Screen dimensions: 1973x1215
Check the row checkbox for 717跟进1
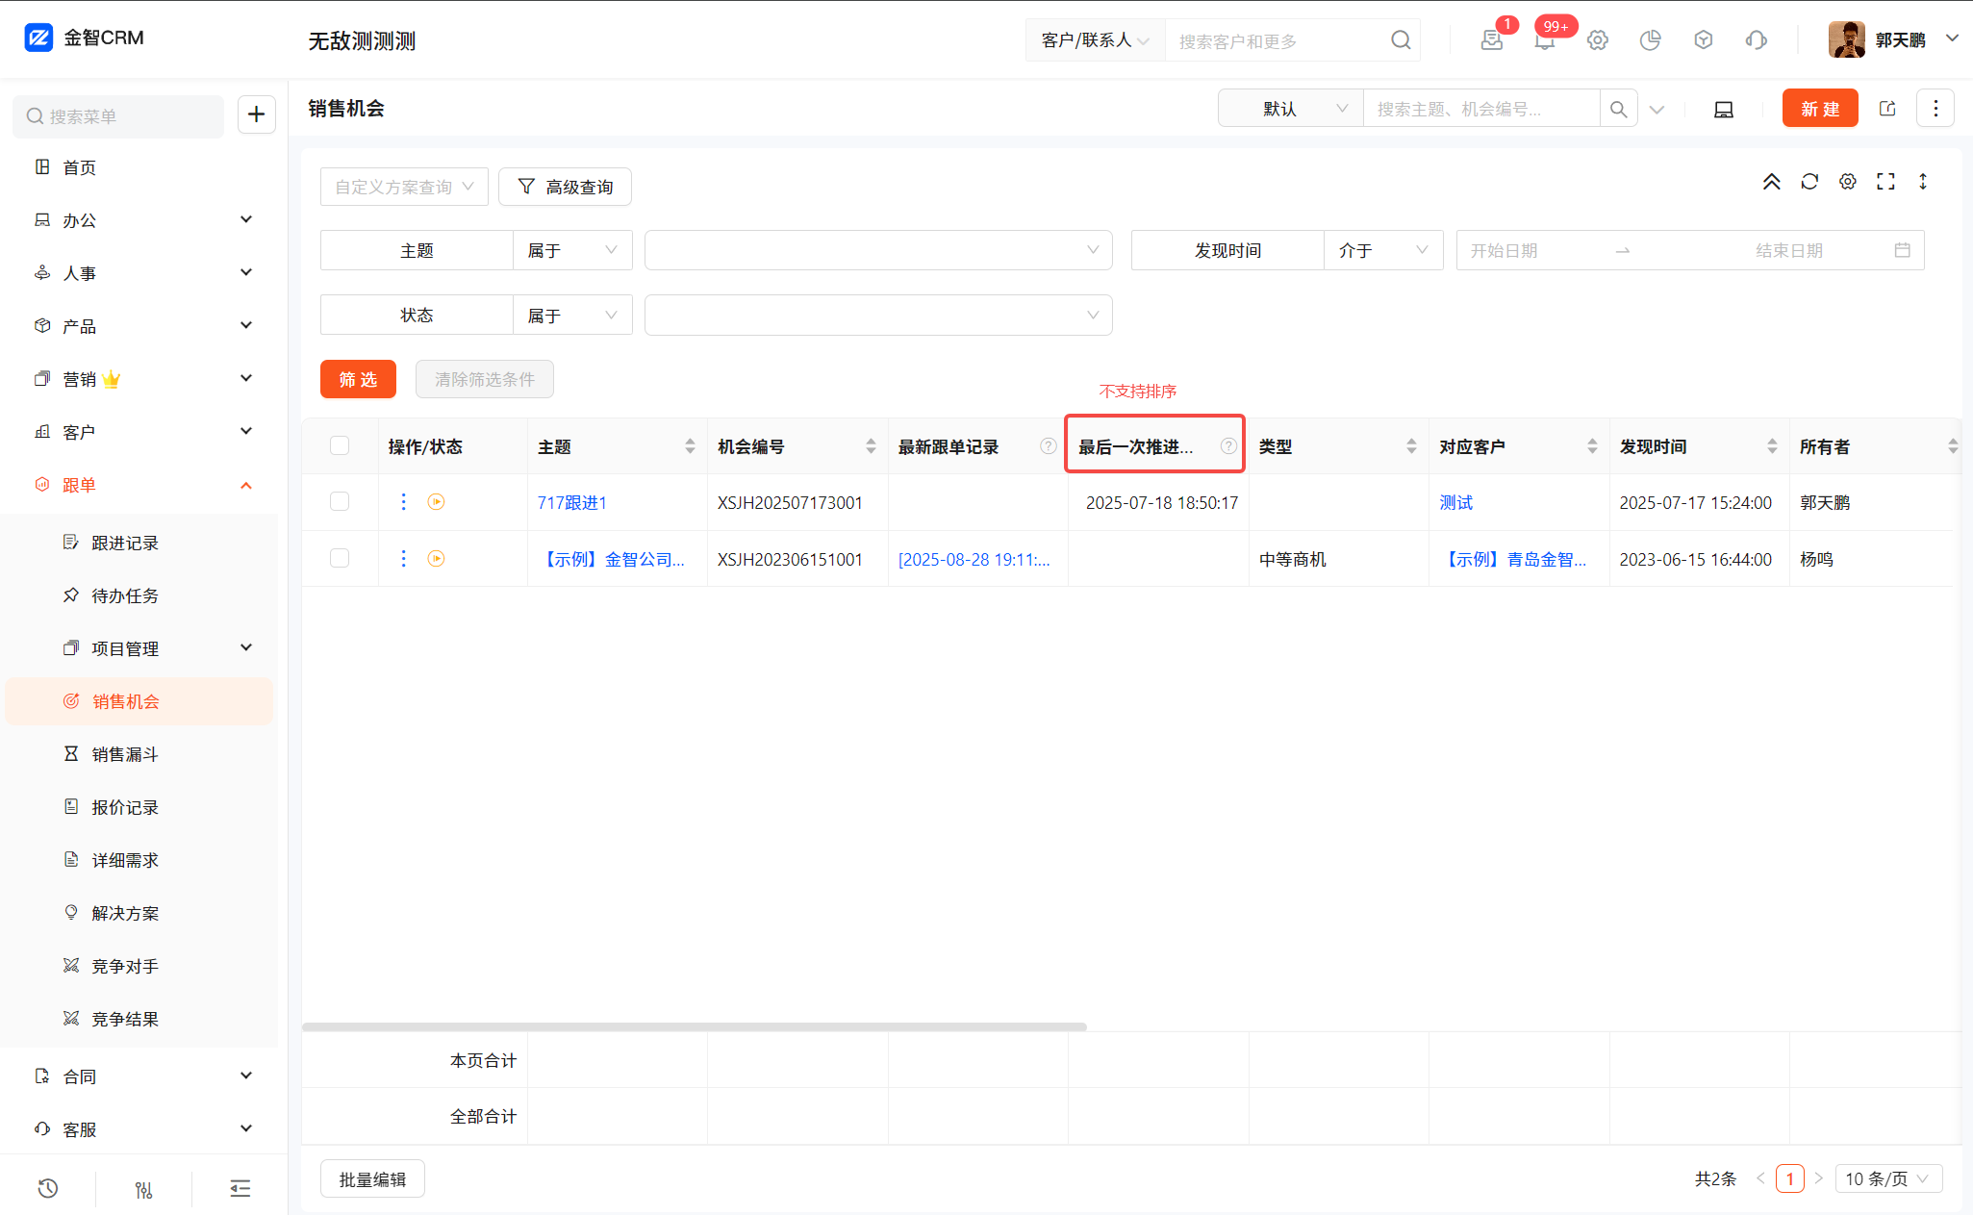pos(340,502)
